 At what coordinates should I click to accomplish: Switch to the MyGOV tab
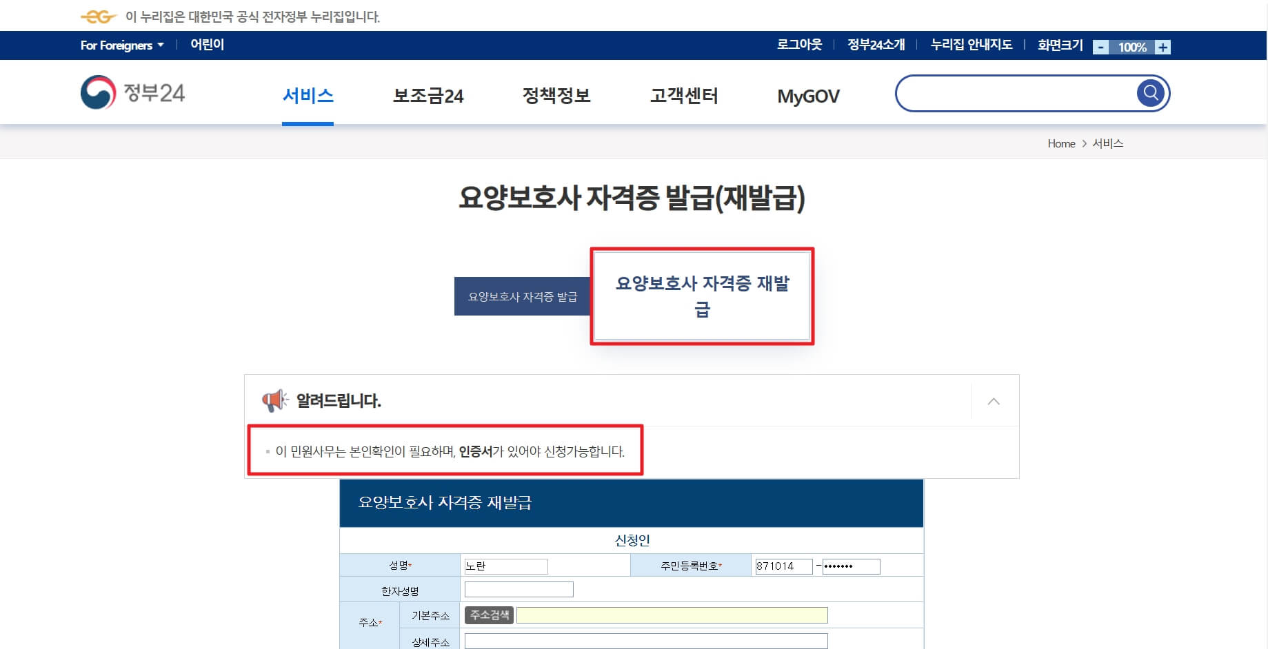pyautogui.click(x=807, y=96)
